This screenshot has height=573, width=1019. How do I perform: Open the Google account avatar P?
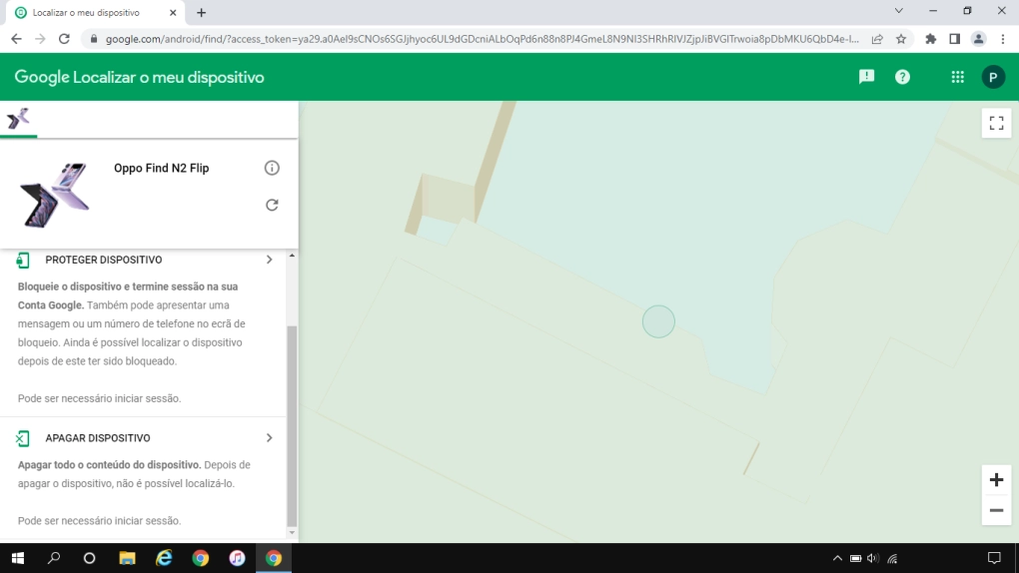point(992,77)
